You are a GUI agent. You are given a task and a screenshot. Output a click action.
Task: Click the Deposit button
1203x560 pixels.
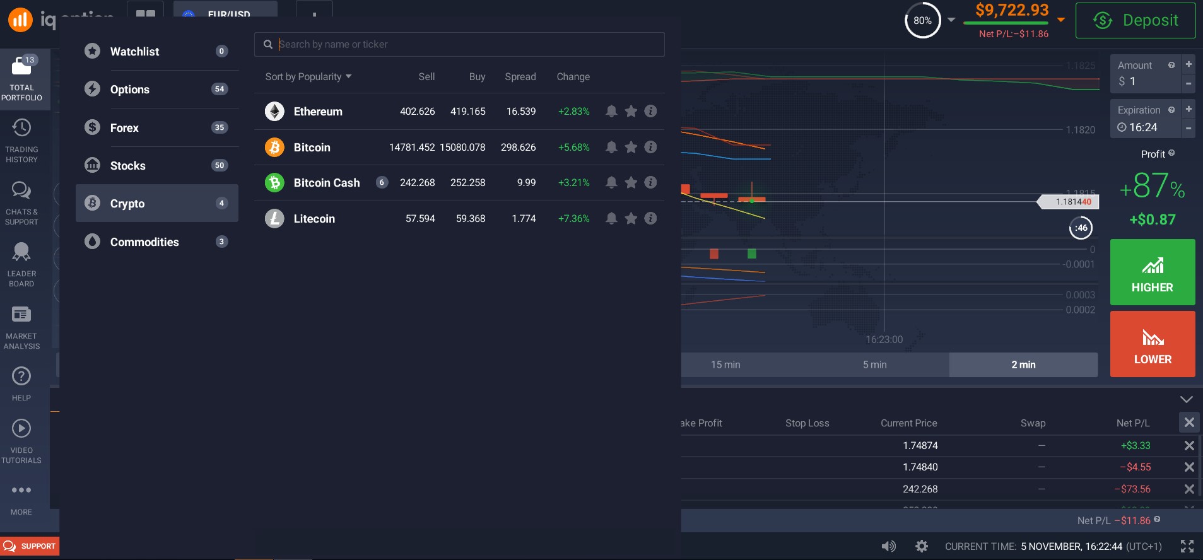(1136, 20)
